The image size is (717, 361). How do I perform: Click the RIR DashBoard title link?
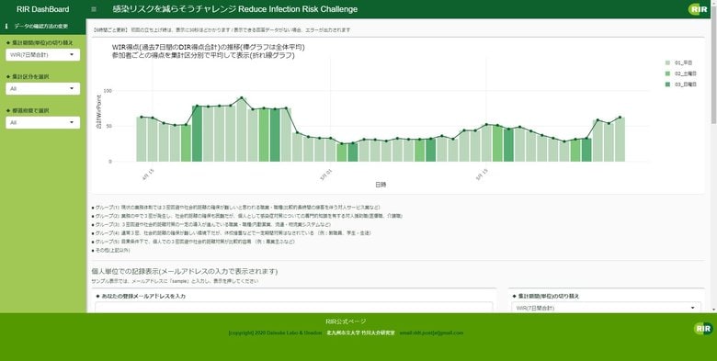tap(43, 9)
